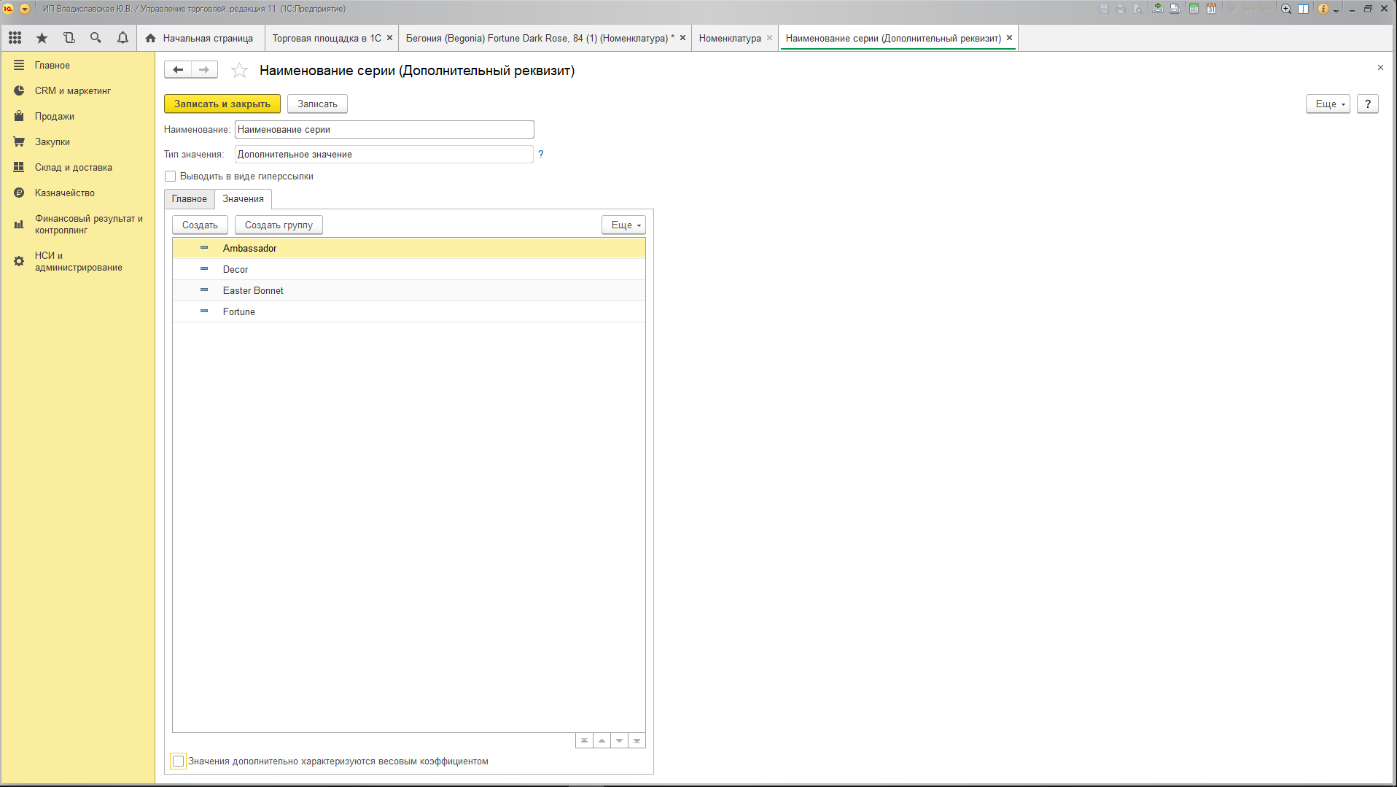Image resolution: width=1397 pixels, height=787 pixels.
Task: Enable Выводить в виде гиперссылки checkbox
Action: pyautogui.click(x=171, y=177)
